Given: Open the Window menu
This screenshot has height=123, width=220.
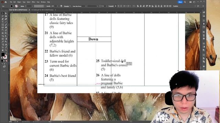Looking at the screenshot, I should (x=43, y=2).
